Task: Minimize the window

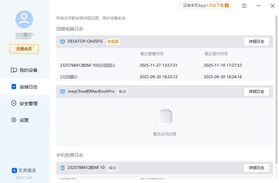Action: [x=258, y=6]
